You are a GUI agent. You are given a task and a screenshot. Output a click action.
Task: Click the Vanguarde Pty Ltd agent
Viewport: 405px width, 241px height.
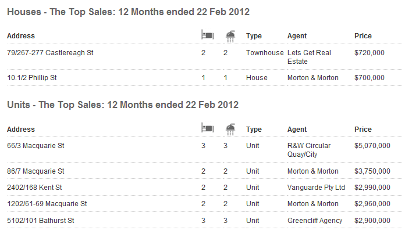pyautogui.click(x=316, y=188)
